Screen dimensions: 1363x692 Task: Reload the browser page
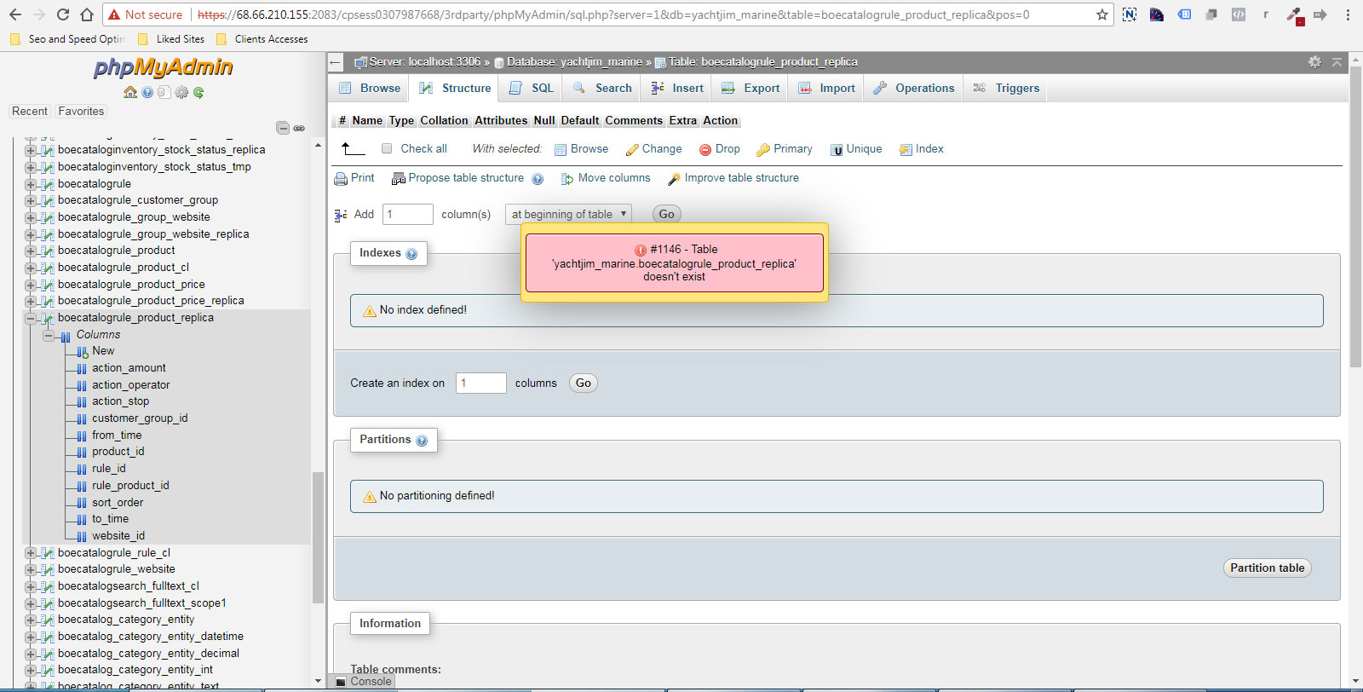[x=63, y=14]
